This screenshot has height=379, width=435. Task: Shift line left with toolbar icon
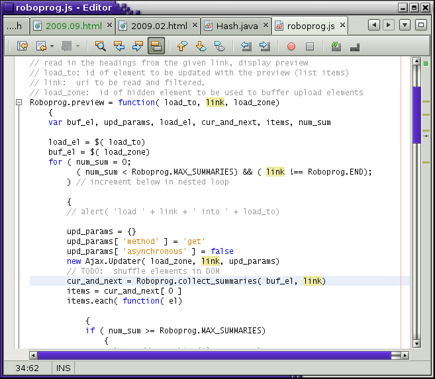point(246,46)
